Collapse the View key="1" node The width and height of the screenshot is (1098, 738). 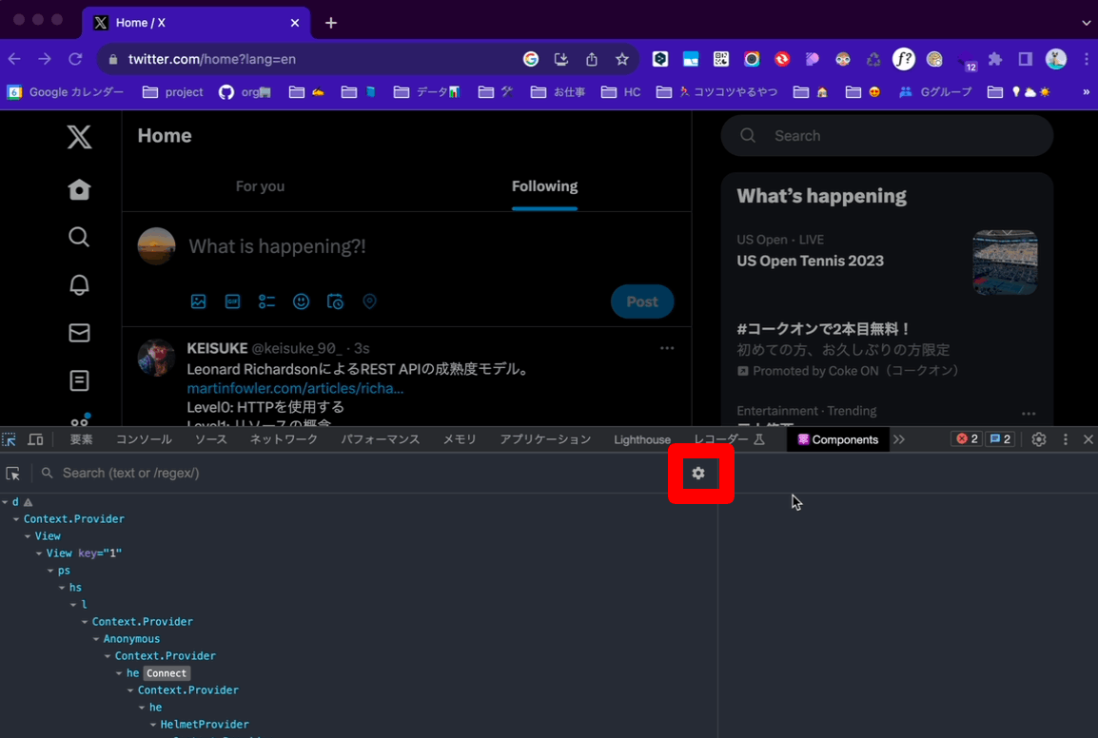39,553
